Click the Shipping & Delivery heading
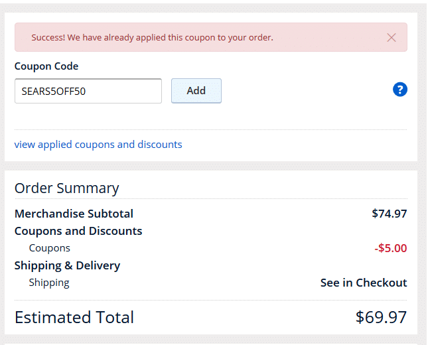The width and height of the screenshot is (428, 345). [x=68, y=265]
